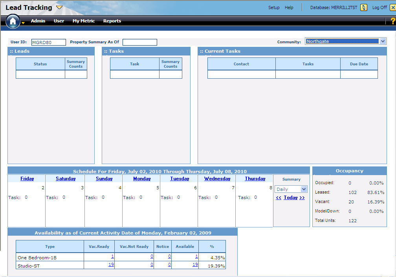Click the Home icon button
The image size is (396, 277).
tap(13, 21)
